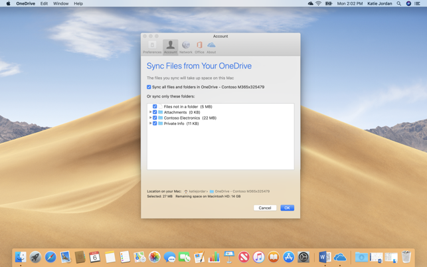Confirm with the OK button
The width and height of the screenshot is (427, 267).
[x=287, y=208]
